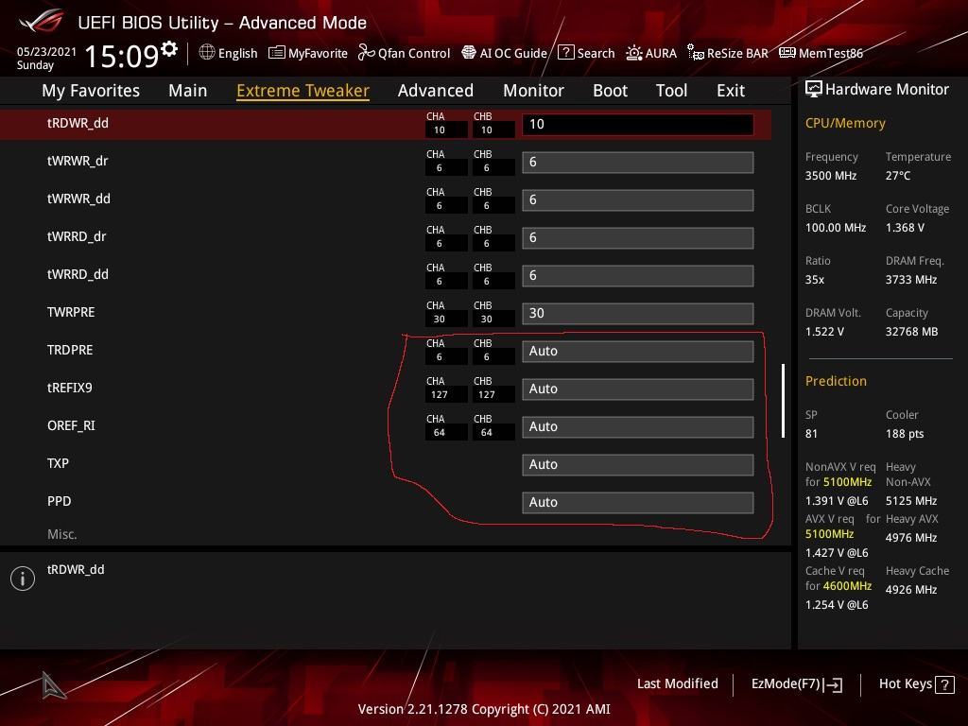The width and height of the screenshot is (968, 726).
Task: Click the OREF_RI Auto field
Action: 638,426
